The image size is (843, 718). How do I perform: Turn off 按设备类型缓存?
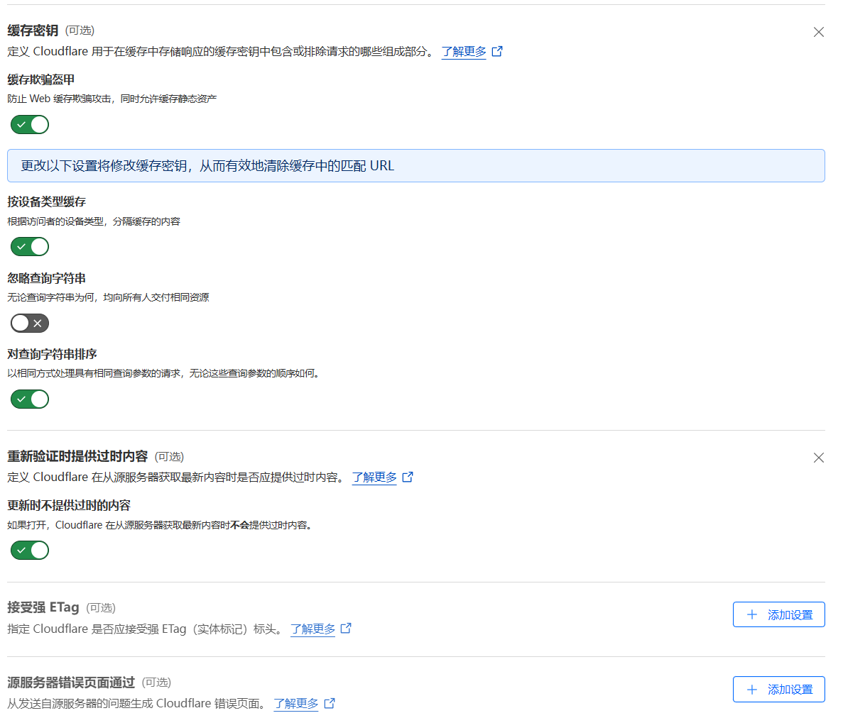coord(29,246)
